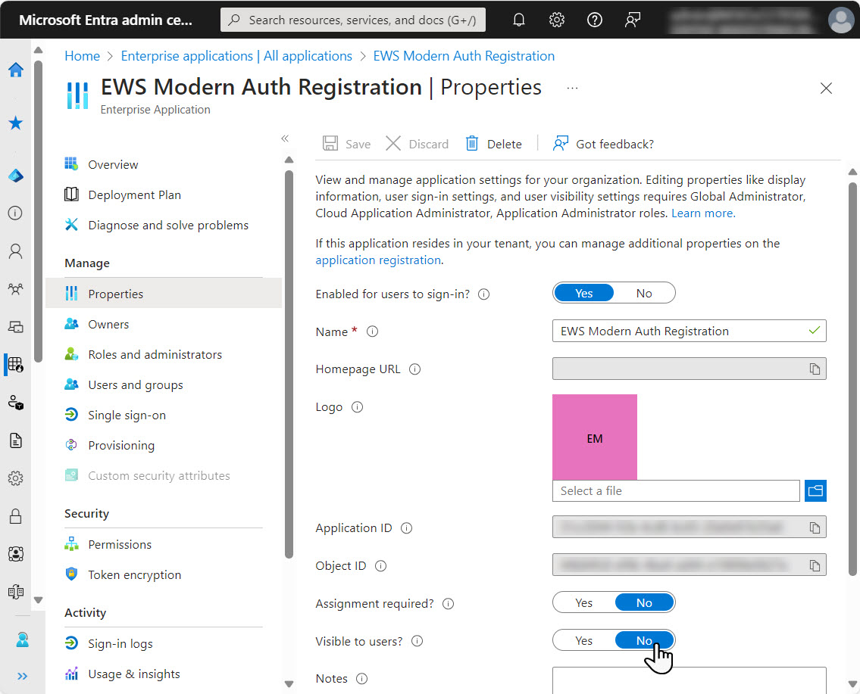Viewport: 860px width, 694px height.
Task: Set Enabled for users to sign-in to No
Action: tap(644, 293)
